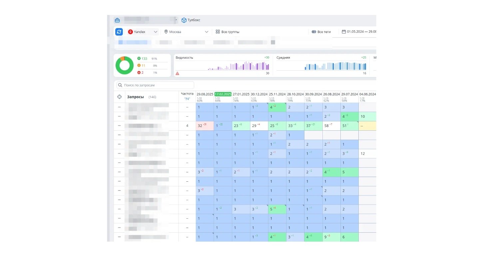Image resolution: width=487 pixels, height=254 pixels.
Task: Click the red warning triangle under Видимость
Action: (178, 73)
